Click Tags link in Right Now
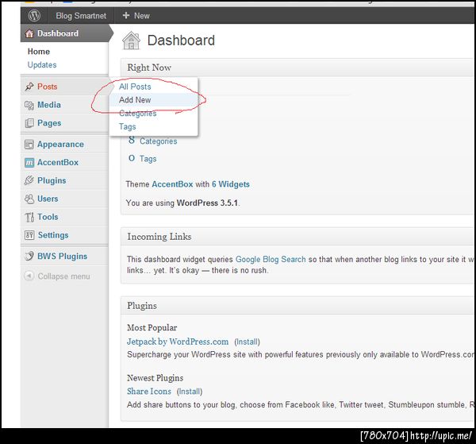Screen dimensions: 476x444 (x=148, y=159)
